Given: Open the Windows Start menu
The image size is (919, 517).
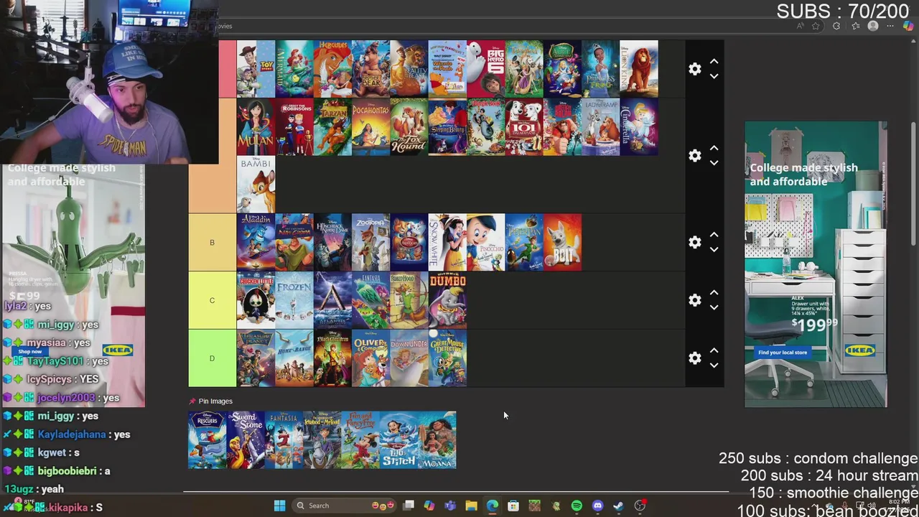Looking at the screenshot, I should pyautogui.click(x=279, y=506).
